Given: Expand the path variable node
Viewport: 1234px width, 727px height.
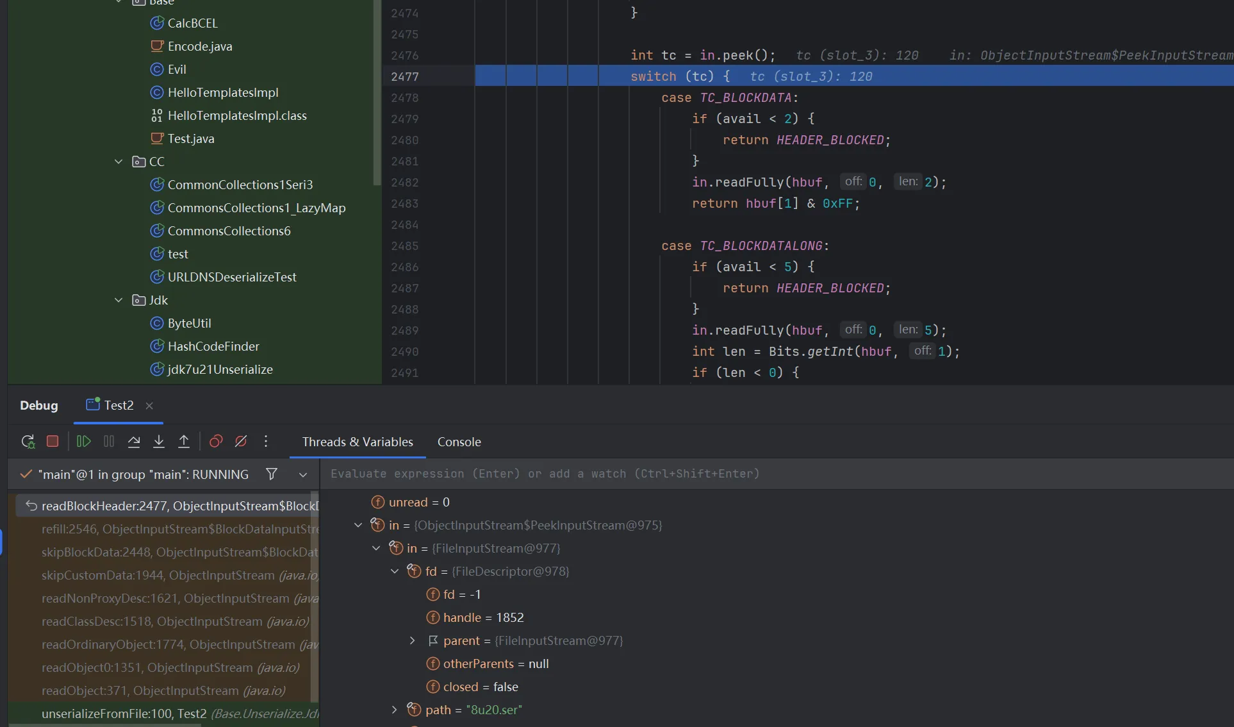Looking at the screenshot, I should tap(395, 709).
